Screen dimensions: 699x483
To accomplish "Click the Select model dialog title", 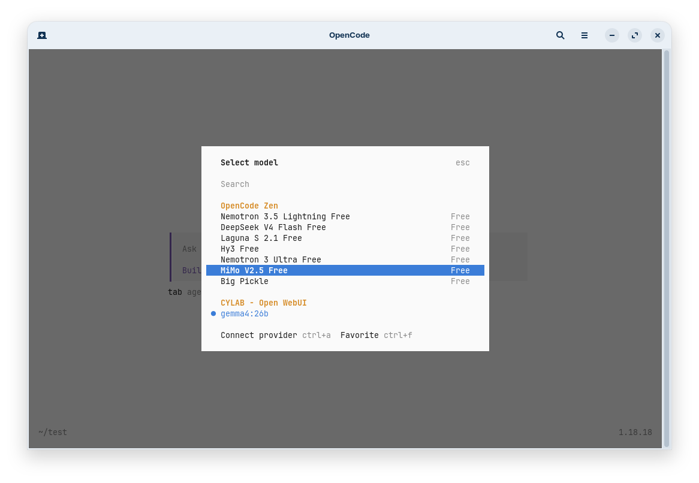I will (249, 162).
